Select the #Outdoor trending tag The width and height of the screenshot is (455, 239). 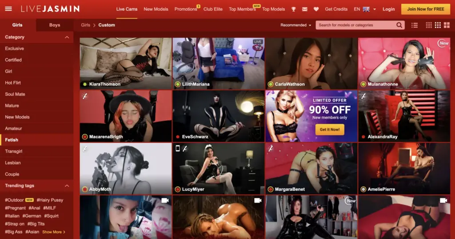(14, 200)
